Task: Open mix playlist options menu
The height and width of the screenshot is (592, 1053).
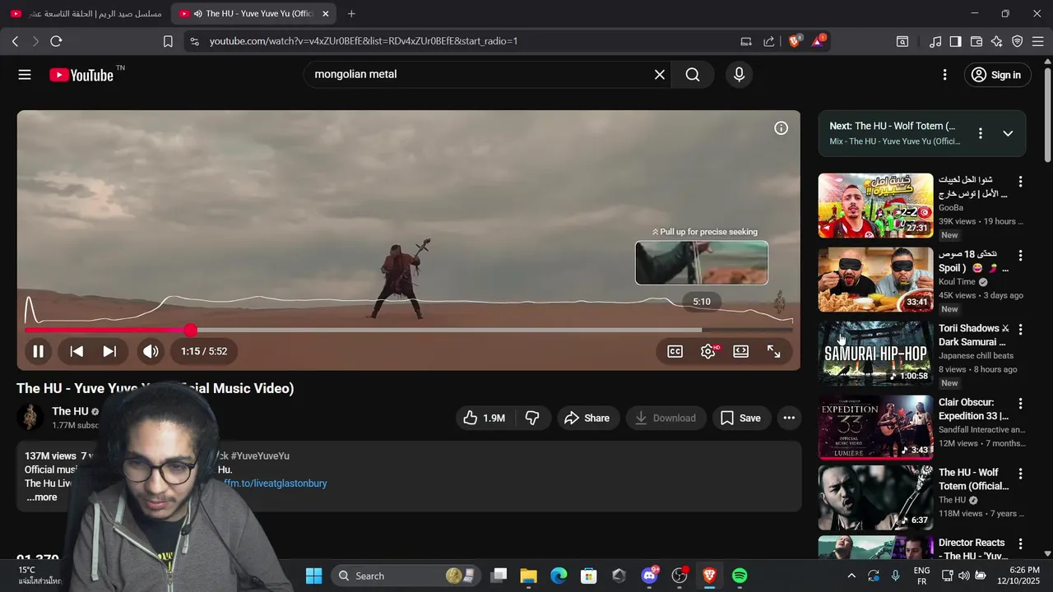Action: (980, 133)
